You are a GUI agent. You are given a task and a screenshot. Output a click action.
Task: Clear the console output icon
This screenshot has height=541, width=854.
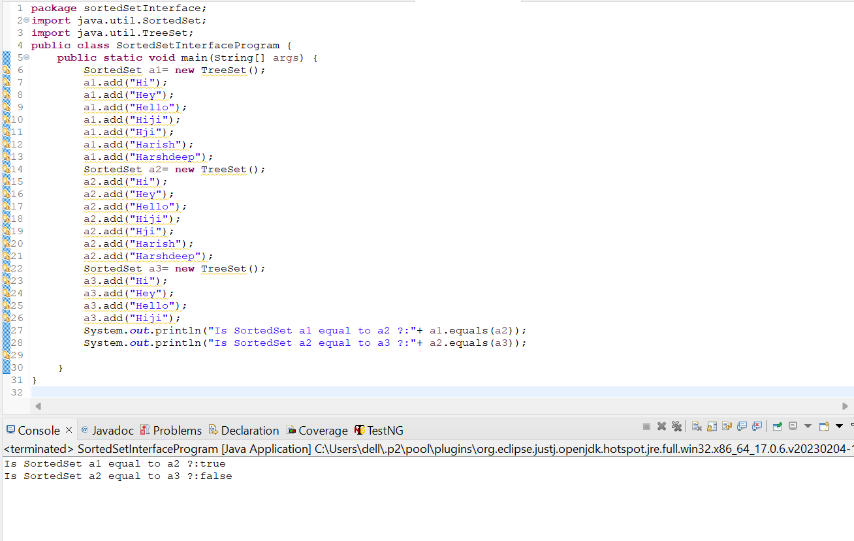(x=697, y=426)
